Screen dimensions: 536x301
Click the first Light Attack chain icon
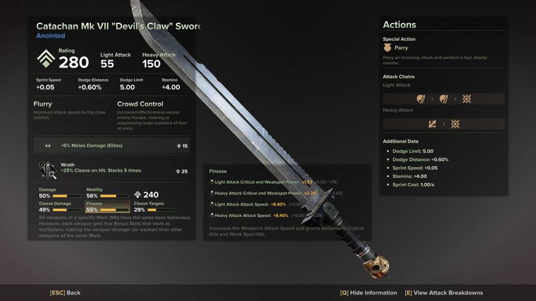[421, 99]
